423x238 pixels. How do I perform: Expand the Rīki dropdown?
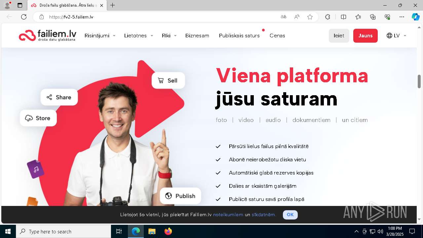(169, 36)
